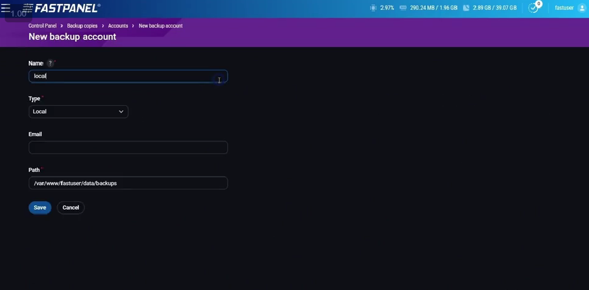This screenshot has height=290, width=589.
Task: Open the task queue notifications icon
Action: [x=534, y=8]
